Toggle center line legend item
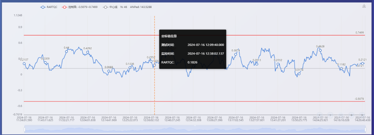 coord(110,7)
